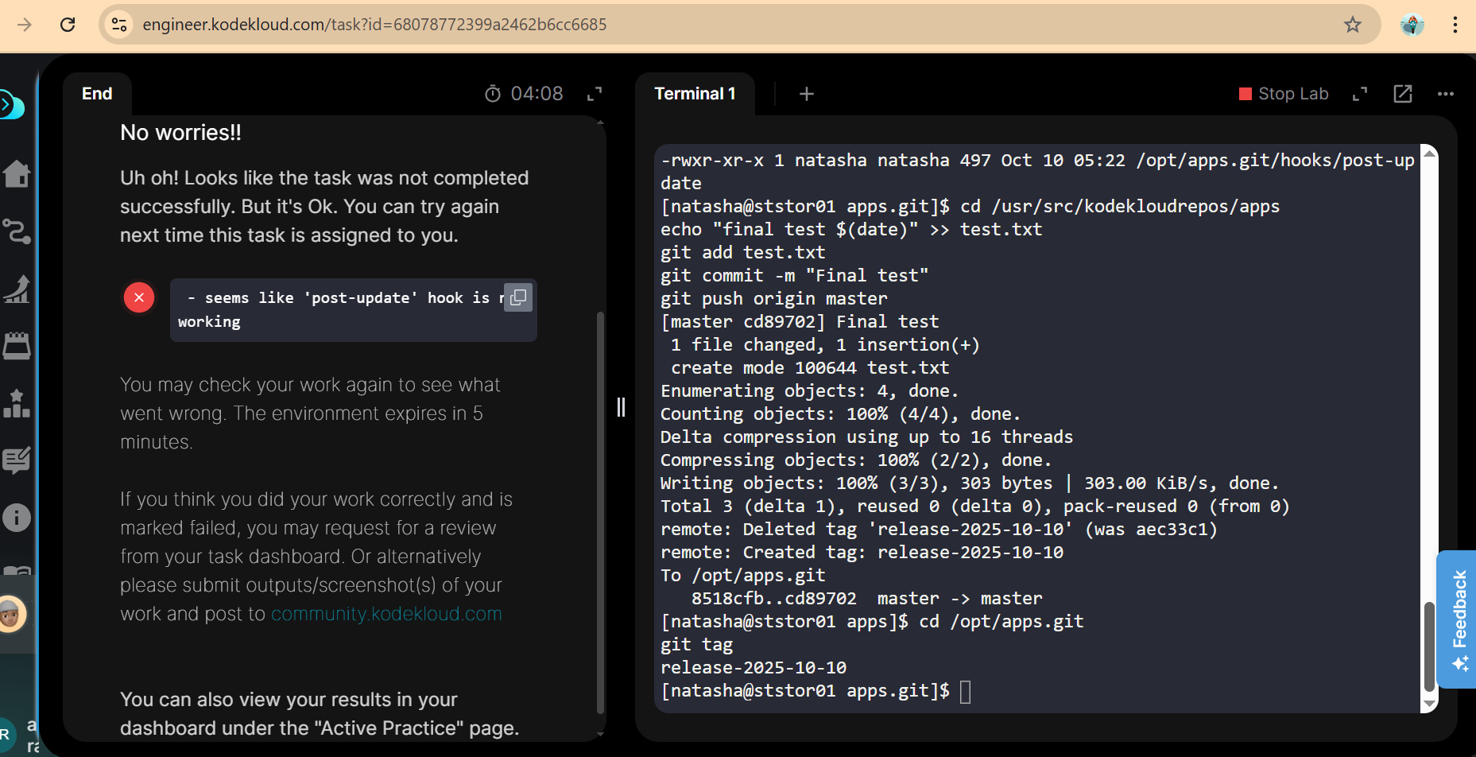The width and height of the screenshot is (1476, 757).
Task: Open the Feedback side tab
Action: click(1457, 619)
